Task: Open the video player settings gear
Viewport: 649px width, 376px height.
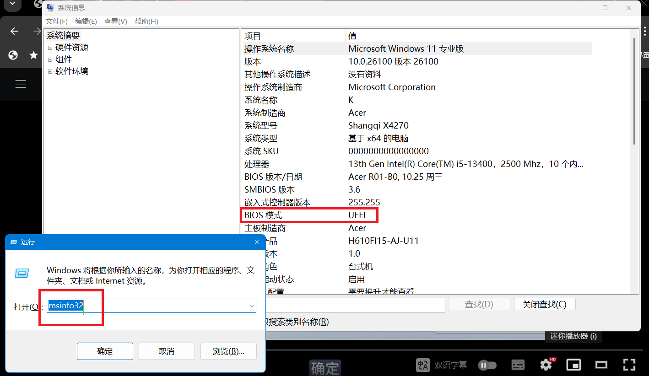Action: click(x=546, y=365)
